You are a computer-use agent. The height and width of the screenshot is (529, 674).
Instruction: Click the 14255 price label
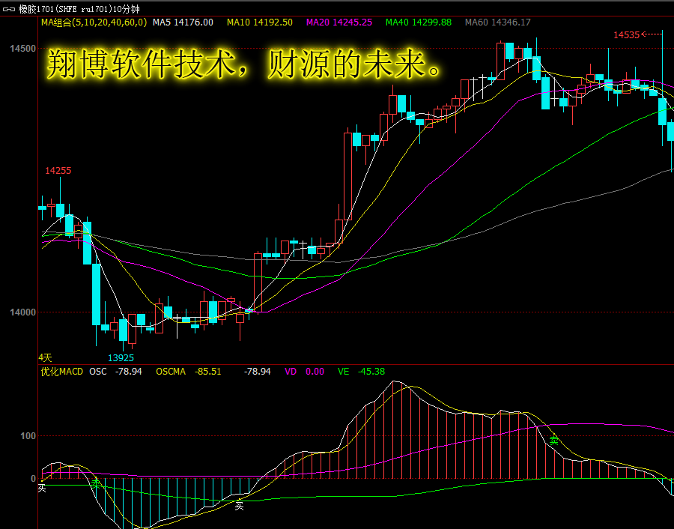[58, 171]
